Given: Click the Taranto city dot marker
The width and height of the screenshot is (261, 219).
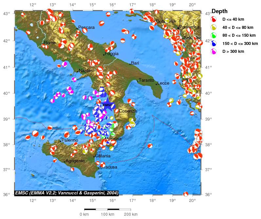Looking at the screenshot, I should (138, 81).
